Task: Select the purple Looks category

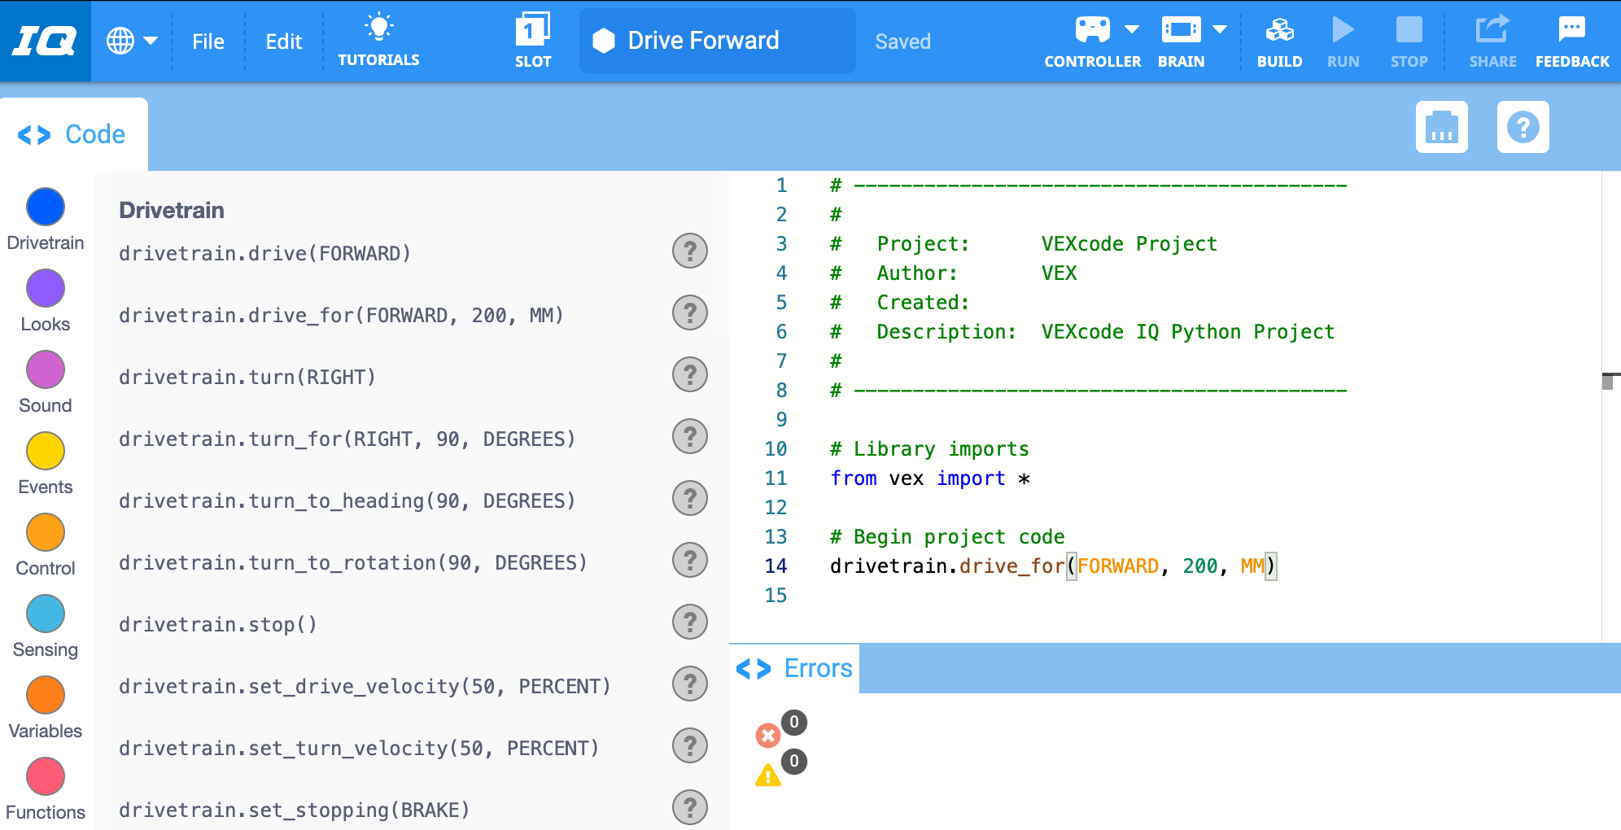Action: (x=46, y=288)
